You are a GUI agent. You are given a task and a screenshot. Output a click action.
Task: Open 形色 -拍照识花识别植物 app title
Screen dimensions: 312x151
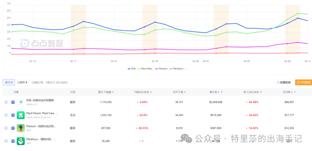click(x=40, y=100)
